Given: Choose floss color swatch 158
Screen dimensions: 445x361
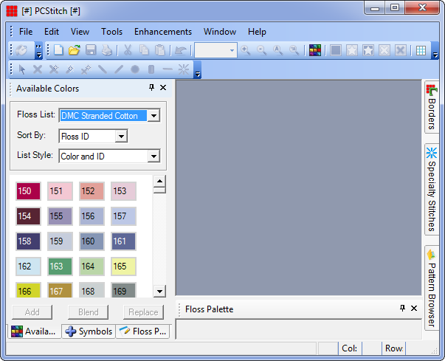Looking at the screenshot, I should point(28,241).
